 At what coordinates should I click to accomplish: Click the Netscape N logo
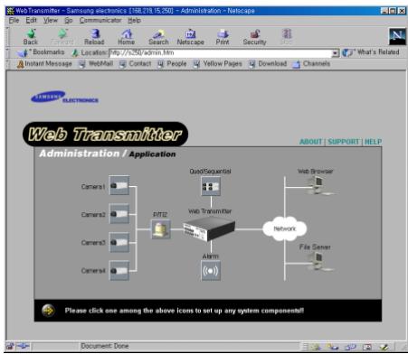coord(397,36)
